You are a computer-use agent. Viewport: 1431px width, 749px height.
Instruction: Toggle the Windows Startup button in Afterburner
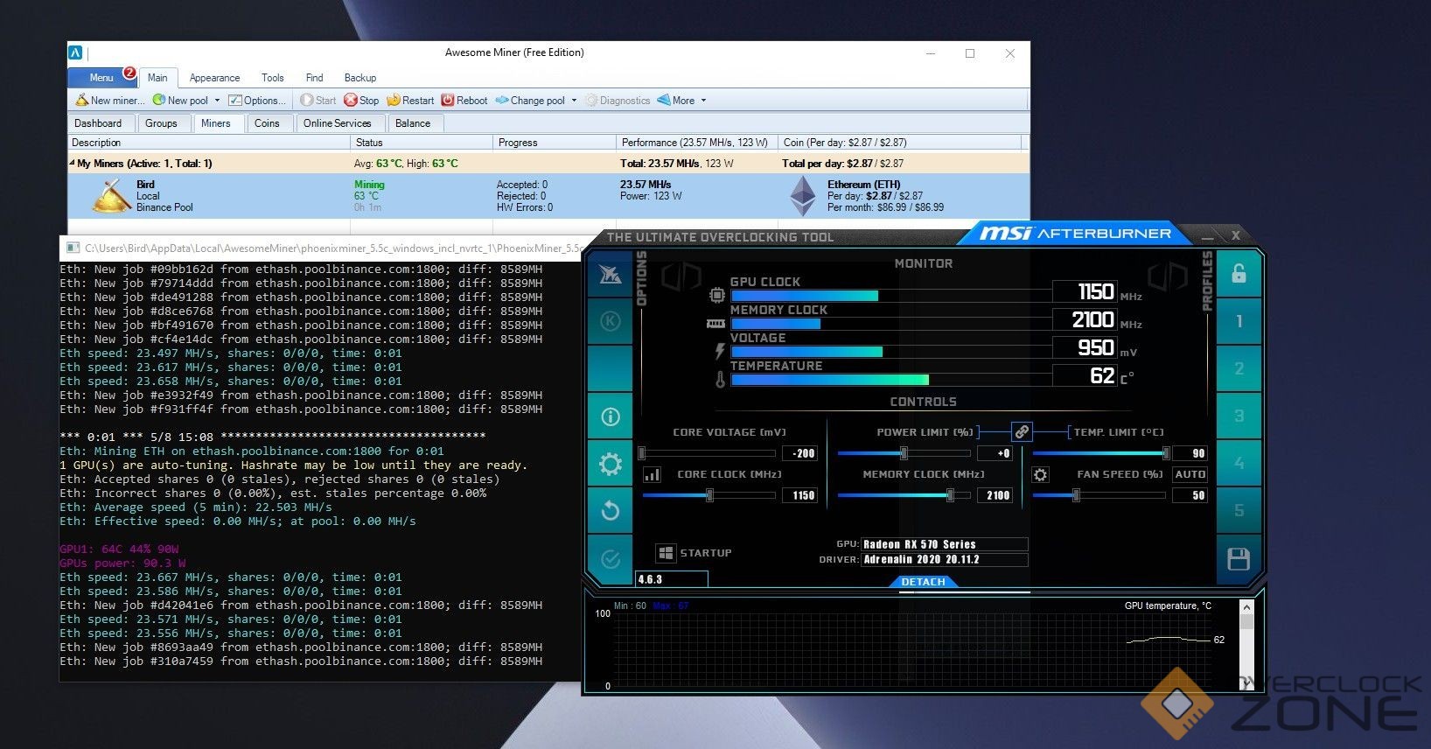coord(666,553)
